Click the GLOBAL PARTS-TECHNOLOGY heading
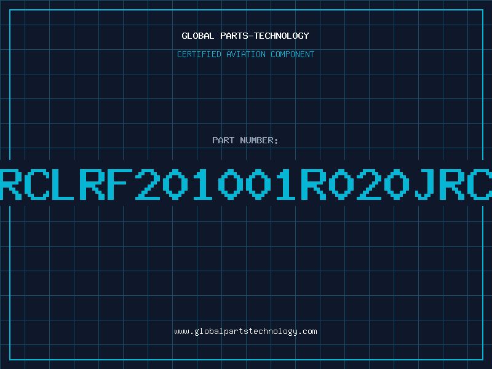The width and height of the screenshot is (492, 369). tap(245, 36)
